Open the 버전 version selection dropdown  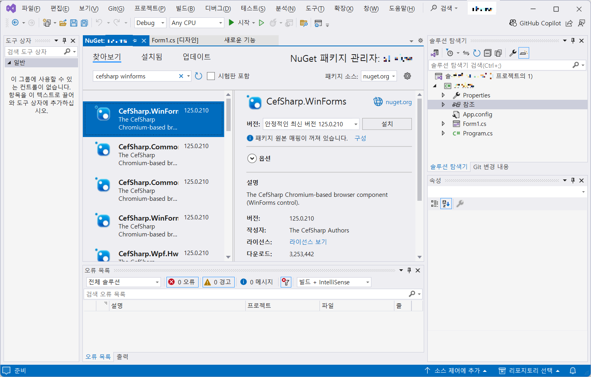click(x=311, y=124)
